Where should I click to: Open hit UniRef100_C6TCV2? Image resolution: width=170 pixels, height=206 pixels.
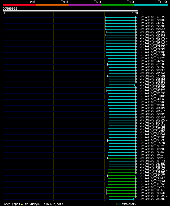pos(152,17)
